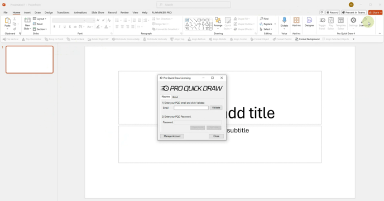Viewport: 384px width, 201px height.
Task: Click the Record button at top right
Action: [332, 12]
